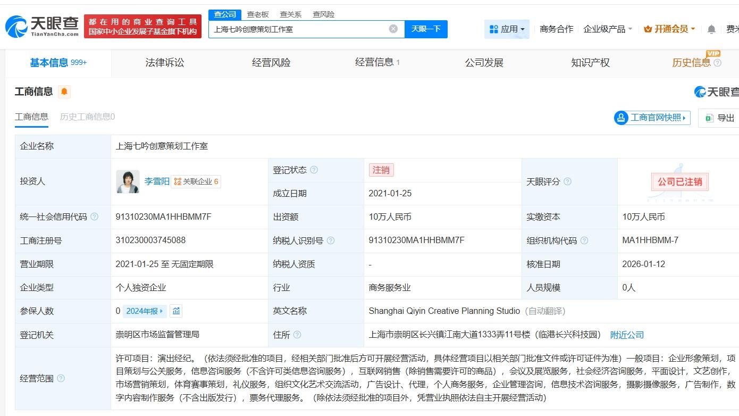This screenshot has height=416, width=739.
Task: Click investor 李雪阳 profile link
Action: [157, 181]
